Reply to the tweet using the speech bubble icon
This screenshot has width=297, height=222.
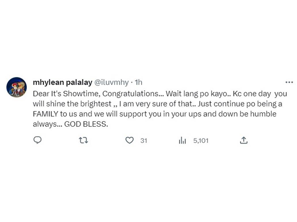[37, 140]
